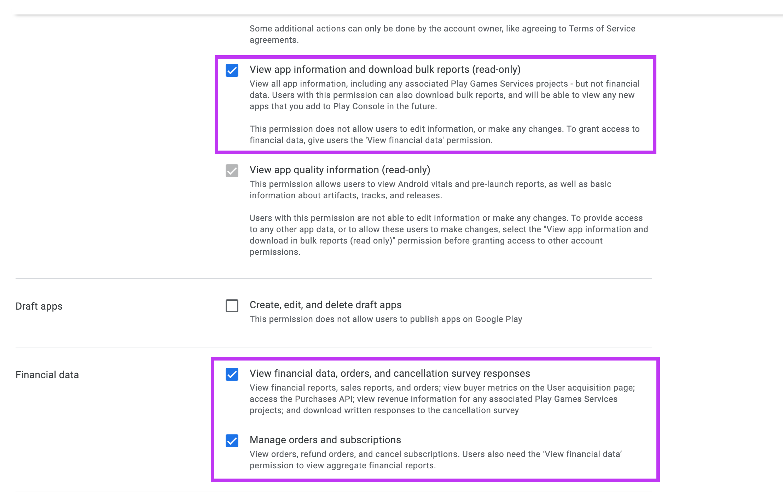This screenshot has height=492, width=783.
Task: Click the 'Financial data' section heading
Action: (47, 375)
